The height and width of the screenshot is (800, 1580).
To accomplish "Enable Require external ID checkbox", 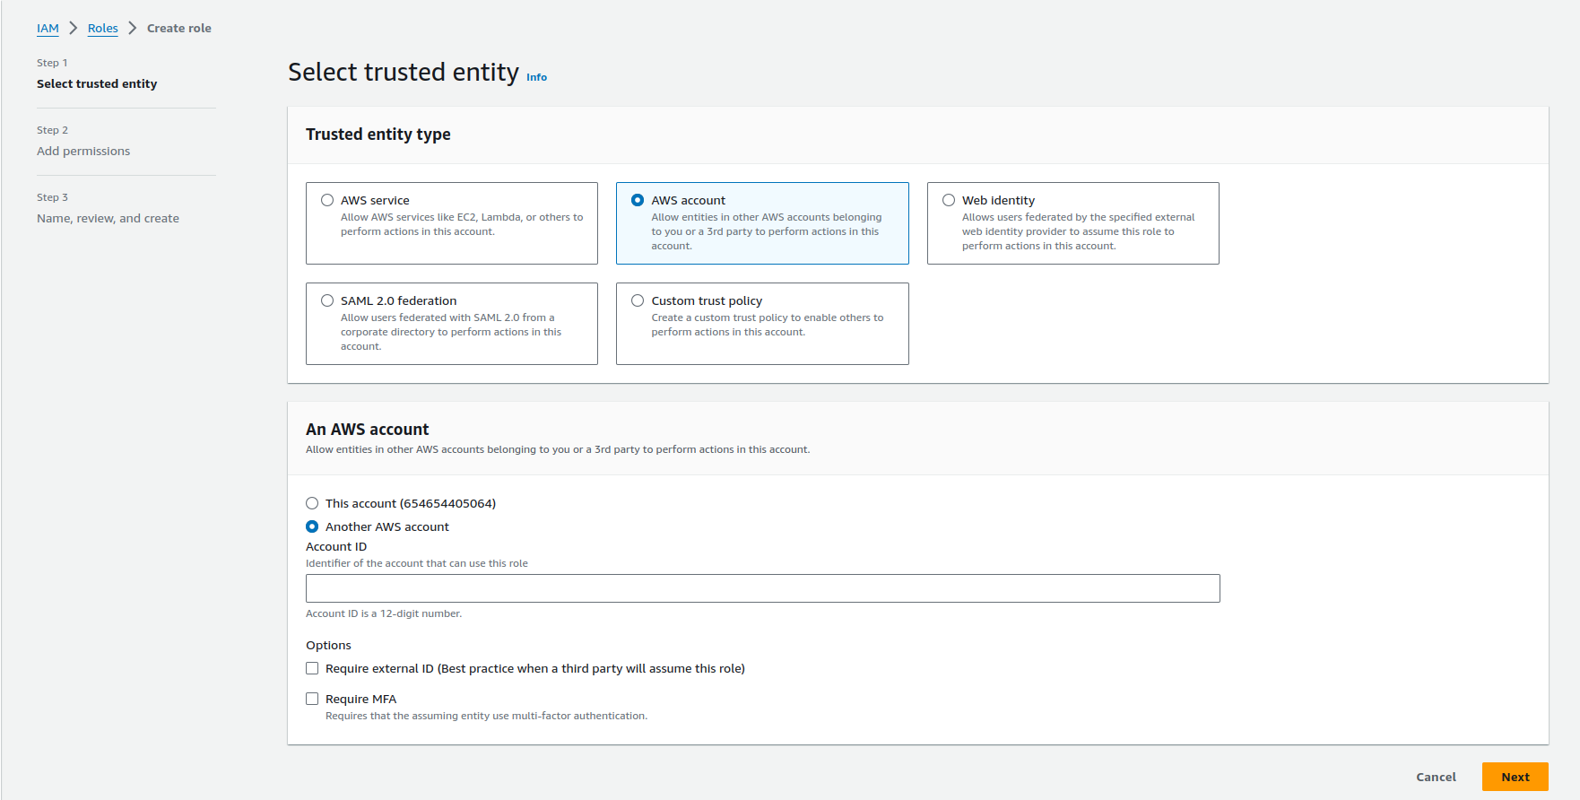I will (x=312, y=668).
